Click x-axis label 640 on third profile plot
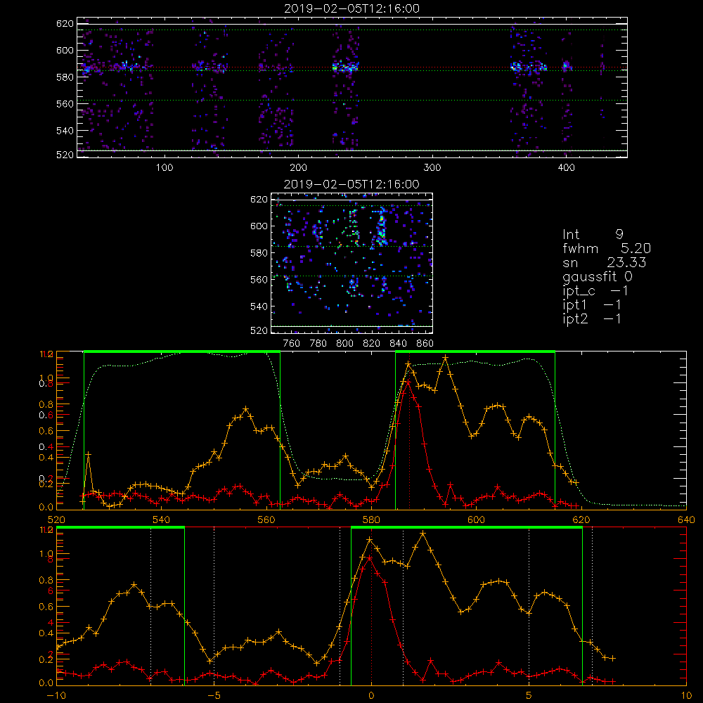 [x=686, y=520]
